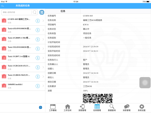Expand Task-1/GB12618-4X13 row chevron

tap(43, 67)
